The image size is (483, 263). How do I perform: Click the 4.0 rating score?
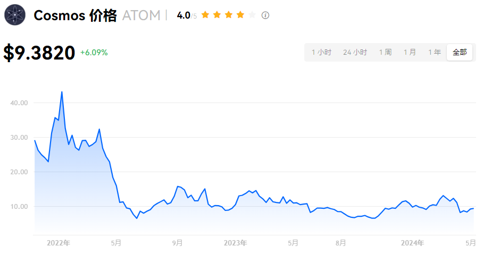(184, 15)
